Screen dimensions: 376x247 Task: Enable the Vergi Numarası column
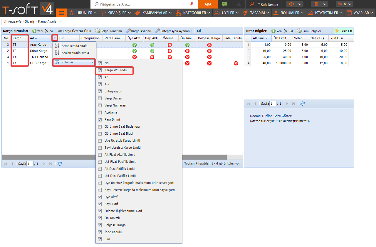pos(100,105)
